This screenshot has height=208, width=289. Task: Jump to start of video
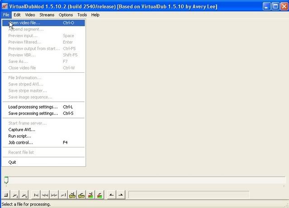click(x=36, y=195)
